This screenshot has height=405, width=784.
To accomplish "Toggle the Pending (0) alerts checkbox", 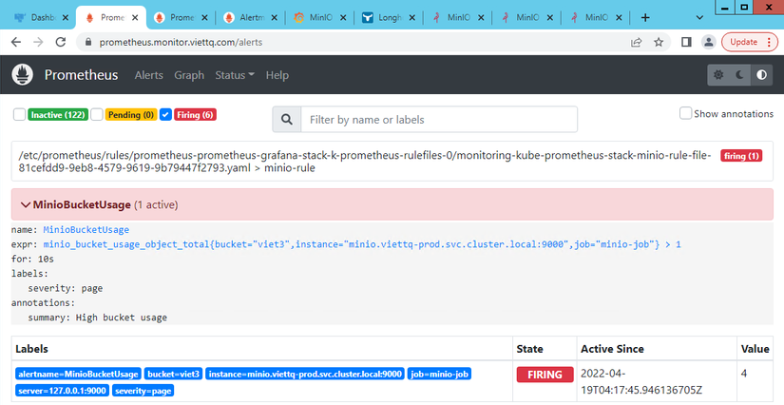I will pos(97,115).
